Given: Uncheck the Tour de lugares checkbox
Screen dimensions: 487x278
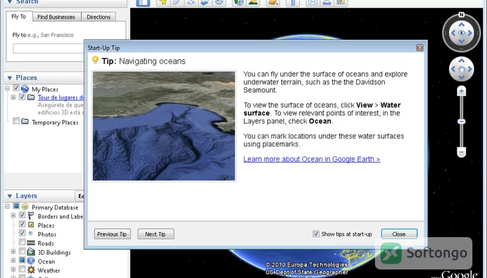Looking at the screenshot, I should [22, 97].
